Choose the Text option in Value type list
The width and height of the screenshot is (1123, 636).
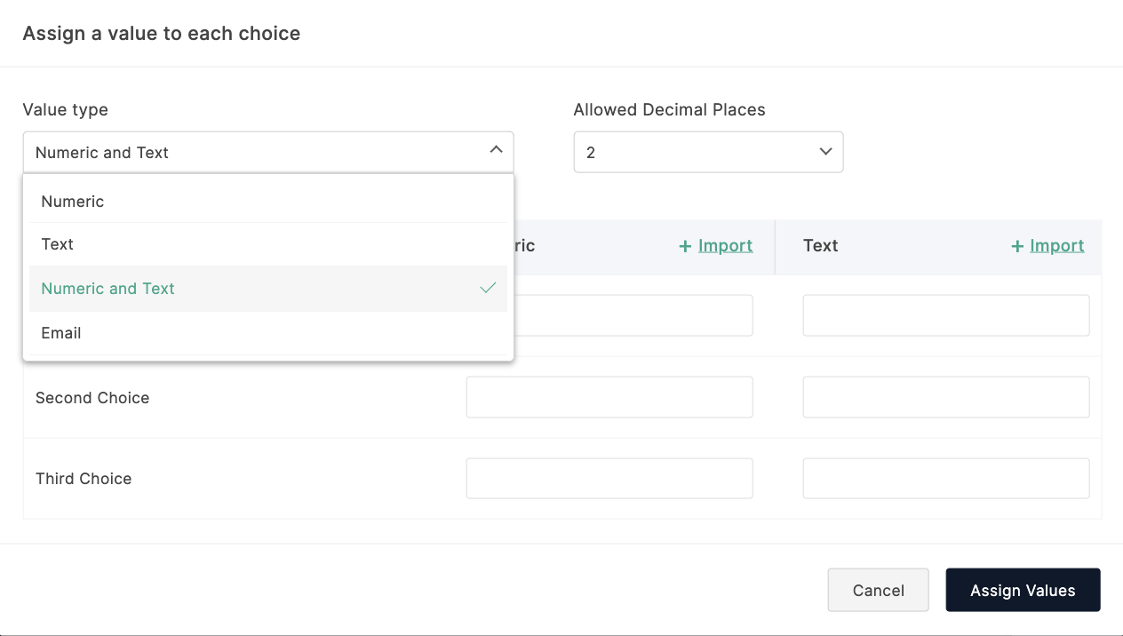pos(58,244)
